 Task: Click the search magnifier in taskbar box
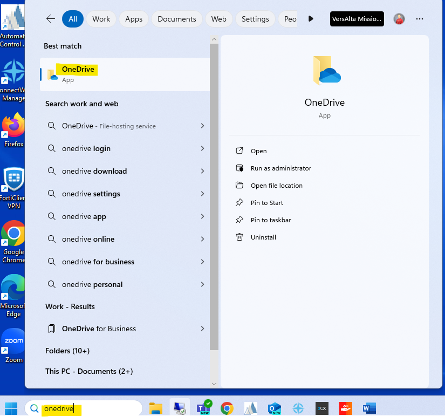(x=35, y=408)
